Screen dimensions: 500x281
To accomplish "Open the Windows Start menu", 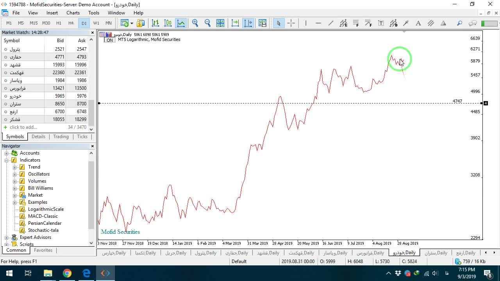I will coord(9,273).
